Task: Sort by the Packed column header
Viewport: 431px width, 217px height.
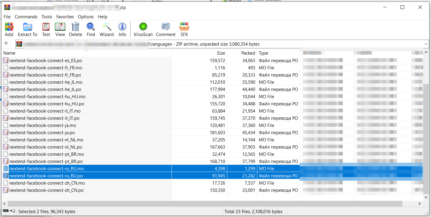Action: coord(242,53)
